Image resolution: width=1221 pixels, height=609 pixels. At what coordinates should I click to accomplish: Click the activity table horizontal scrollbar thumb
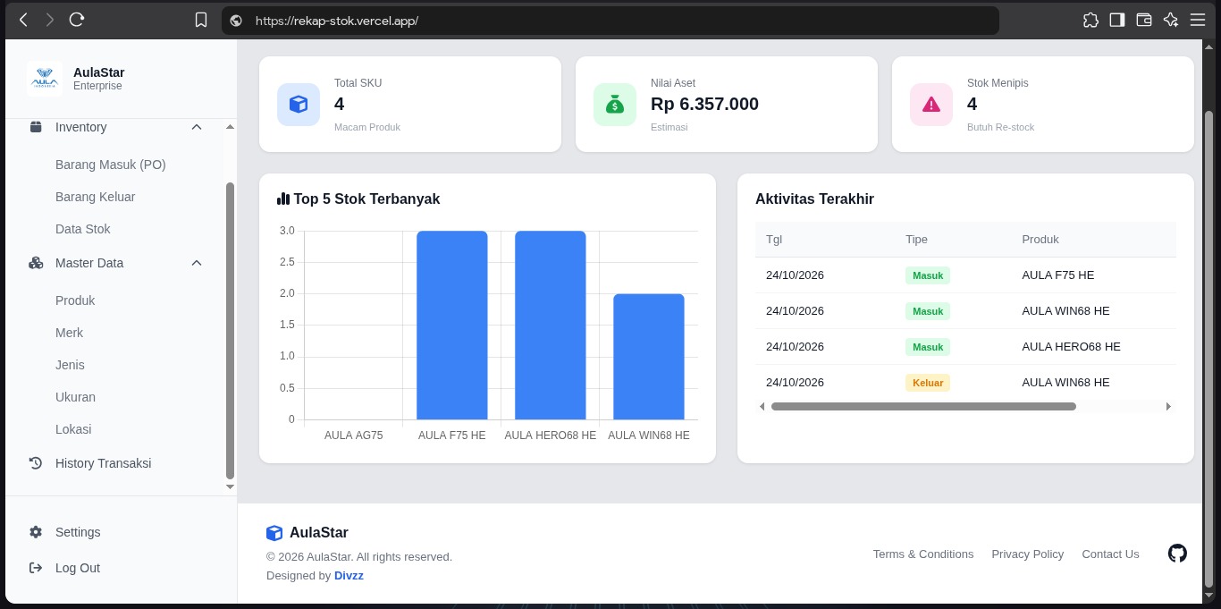click(923, 407)
